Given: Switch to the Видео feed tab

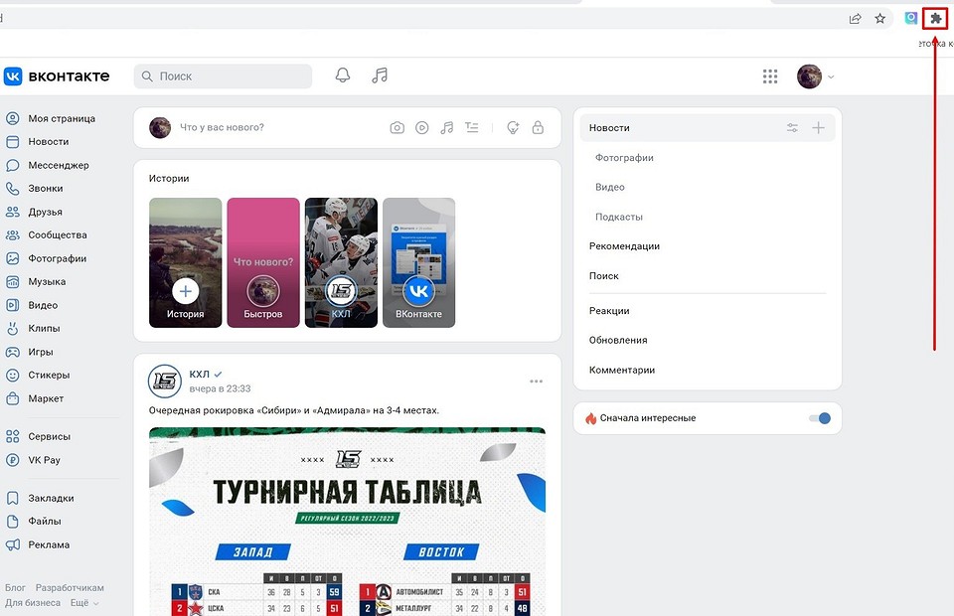Looking at the screenshot, I should [x=609, y=187].
